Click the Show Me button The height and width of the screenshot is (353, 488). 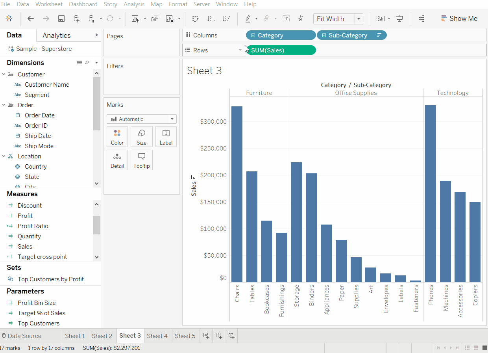[459, 19]
